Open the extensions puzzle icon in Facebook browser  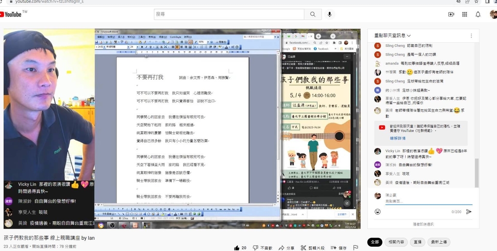[334, 43]
